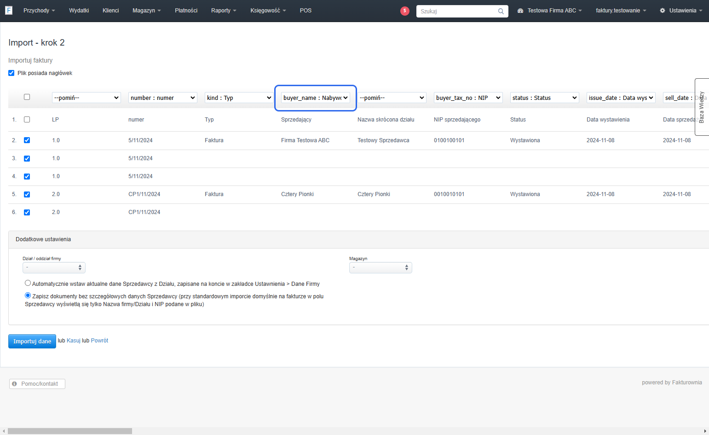Image resolution: width=709 pixels, height=435 pixels.
Task: Uncheck row 2 checkbox for Firma Testowa ABC
Action: coord(27,140)
